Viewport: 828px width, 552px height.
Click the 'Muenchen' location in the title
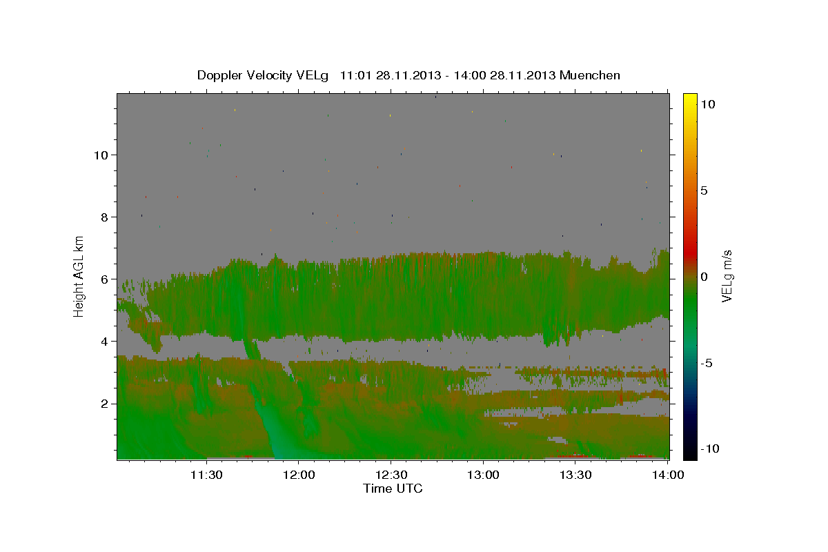click(x=591, y=75)
